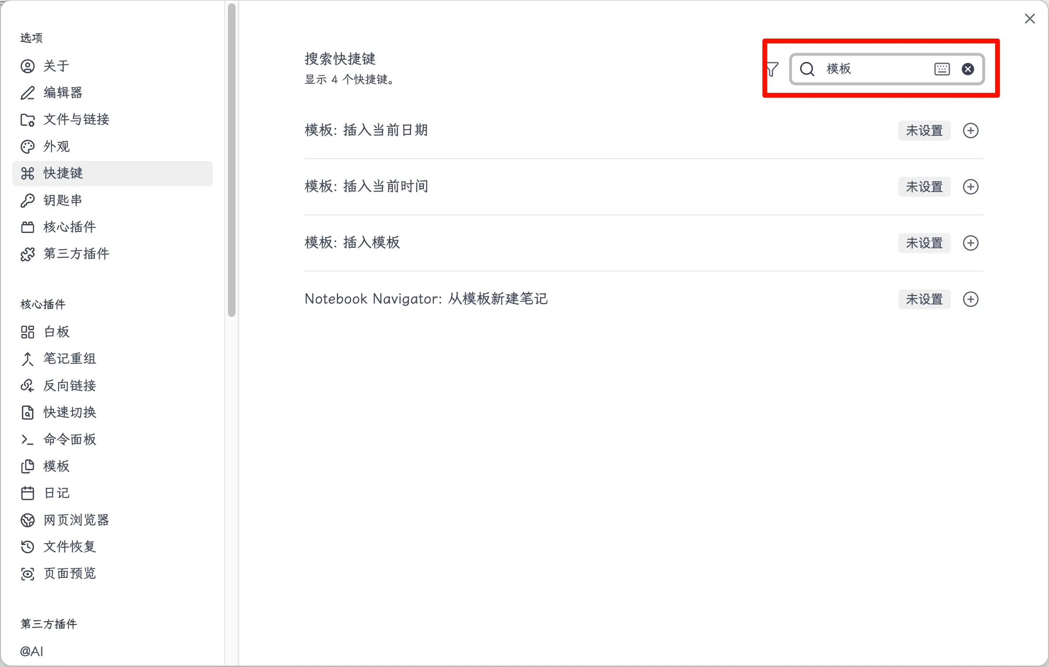Image resolution: width=1049 pixels, height=667 pixels.
Task: Add hotkey for Notebook Navigator 从模板新建笔记
Action: pyautogui.click(x=970, y=299)
